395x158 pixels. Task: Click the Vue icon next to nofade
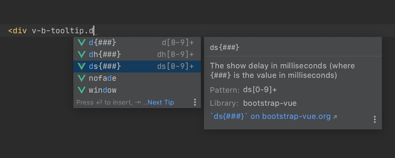tap(82, 78)
